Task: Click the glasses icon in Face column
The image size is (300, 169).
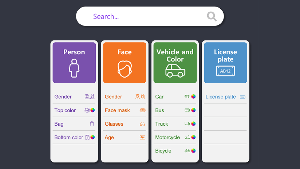Action: [x=142, y=124]
